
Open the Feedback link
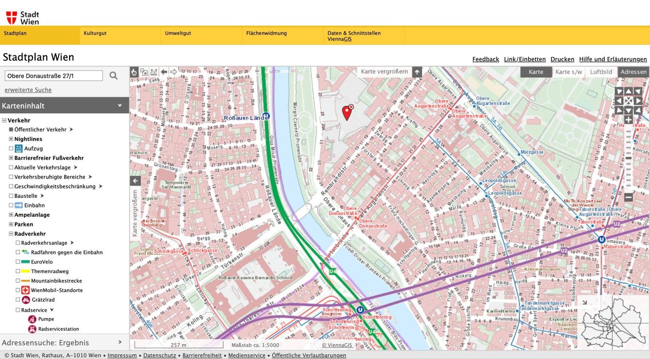tap(485, 59)
